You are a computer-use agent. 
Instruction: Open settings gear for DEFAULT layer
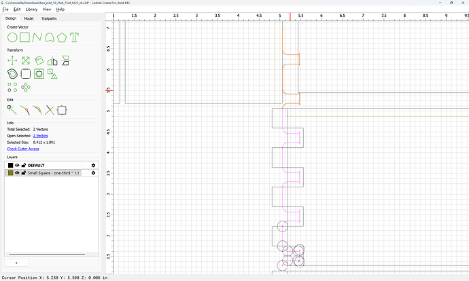[x=93, y=165]
